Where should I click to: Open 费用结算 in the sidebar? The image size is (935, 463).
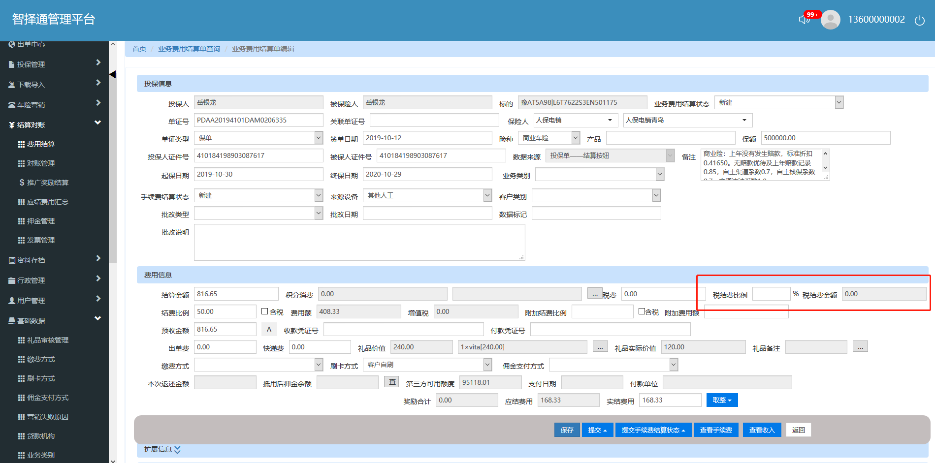41,144
